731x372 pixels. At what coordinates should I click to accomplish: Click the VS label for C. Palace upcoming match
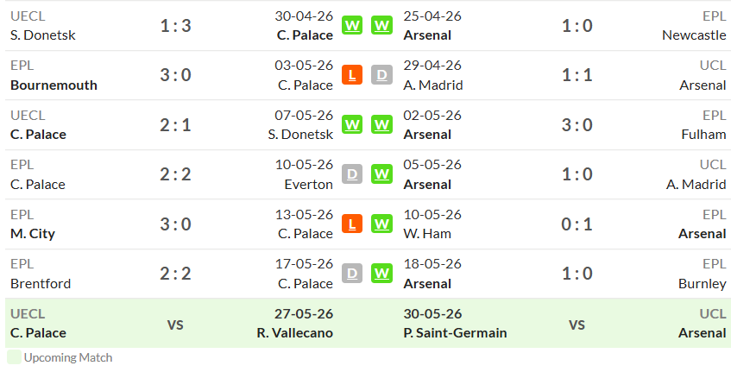(175, 325)
